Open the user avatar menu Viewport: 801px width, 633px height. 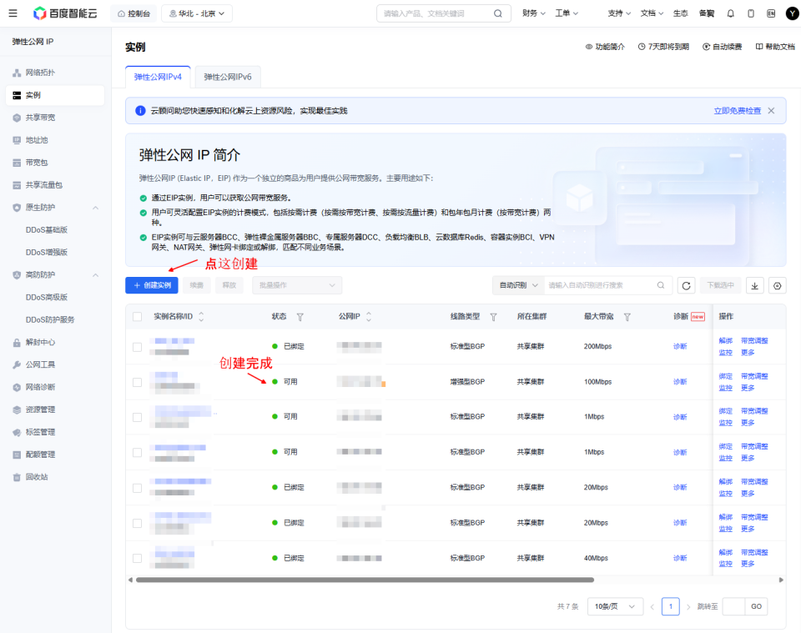tap(792, 14)
